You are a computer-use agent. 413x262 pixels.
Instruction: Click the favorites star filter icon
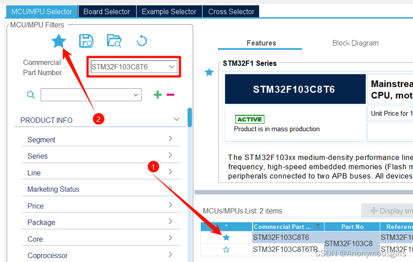coord(58,41)
